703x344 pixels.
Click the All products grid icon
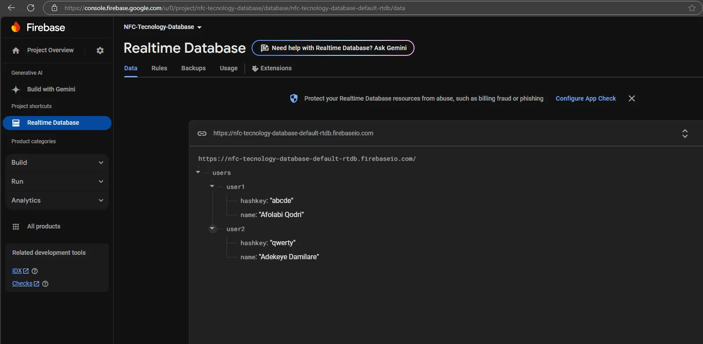coord(16,227)
